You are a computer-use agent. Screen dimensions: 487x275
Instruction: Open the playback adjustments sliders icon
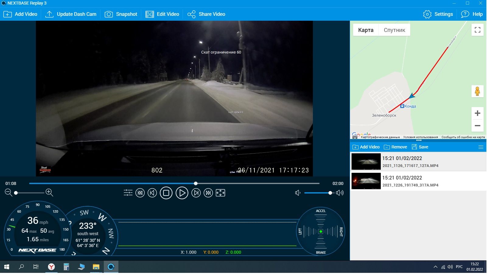[x=128, y=193]
